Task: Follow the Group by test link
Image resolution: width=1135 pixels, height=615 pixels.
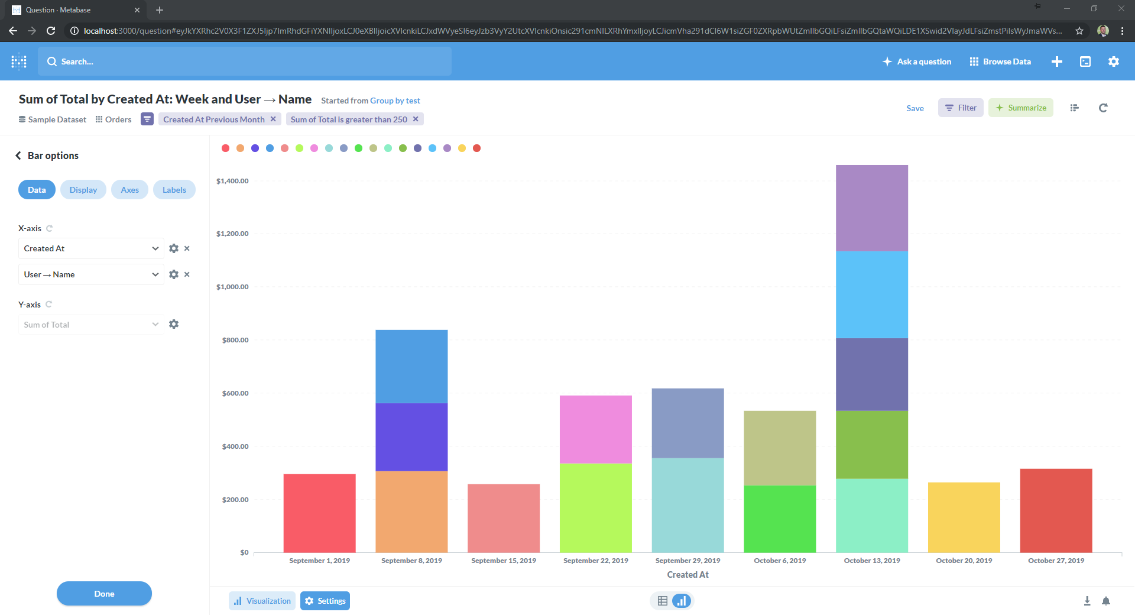Action: tap(395, 101)
